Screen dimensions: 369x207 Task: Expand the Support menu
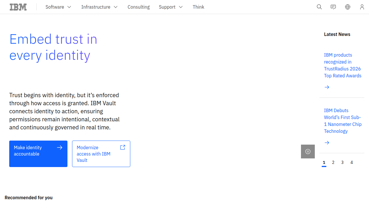(171, 7)
